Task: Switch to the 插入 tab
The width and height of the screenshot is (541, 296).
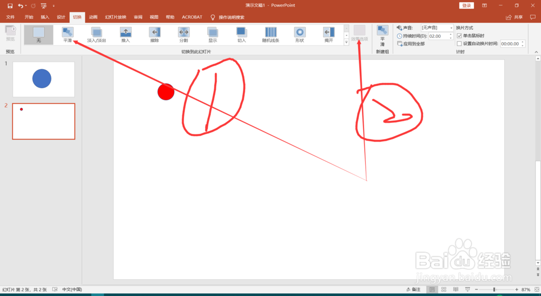Action: (45, 17)
